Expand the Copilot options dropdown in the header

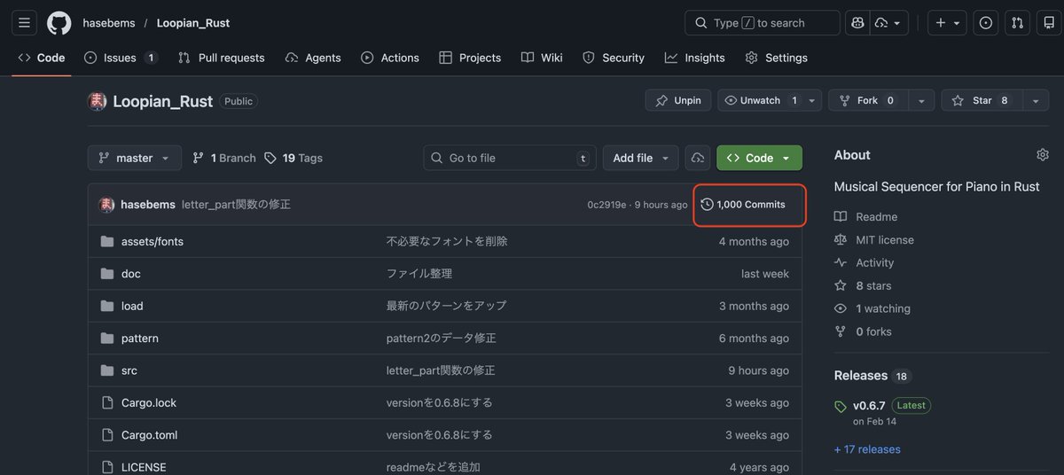coord(888,23)
